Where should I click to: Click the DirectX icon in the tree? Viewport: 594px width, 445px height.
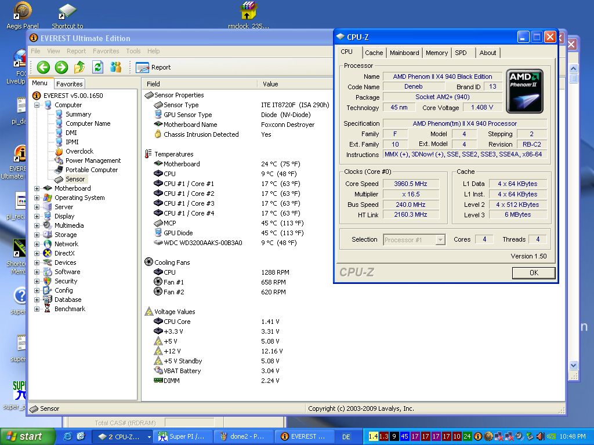pyautogui.click(x=48, y=254)
